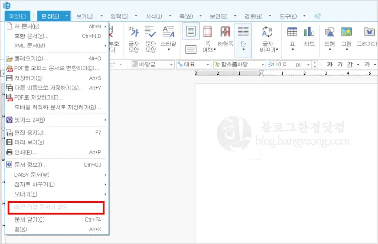Viewport: 378px width, 244px height.
Task: Expand the arrow next to 보기(U)
Action: 102,16
